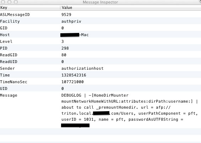
Task: Select the TimeNanoSec row
Action: point(101,82)
